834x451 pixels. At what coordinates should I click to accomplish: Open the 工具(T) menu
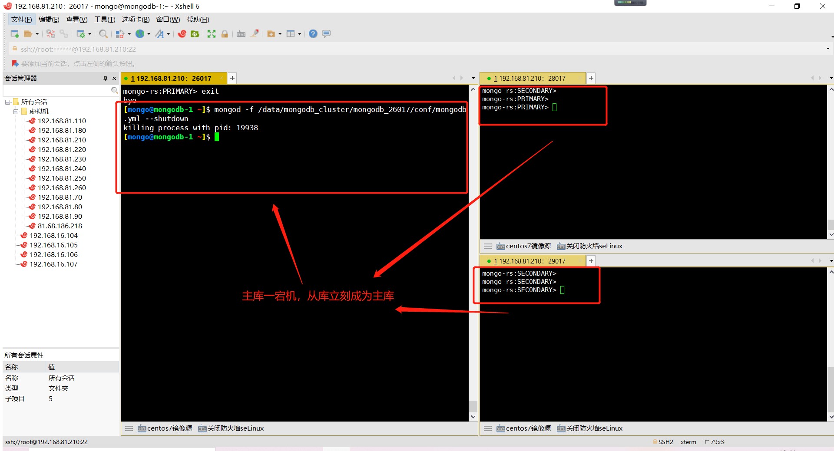[105, 20]
